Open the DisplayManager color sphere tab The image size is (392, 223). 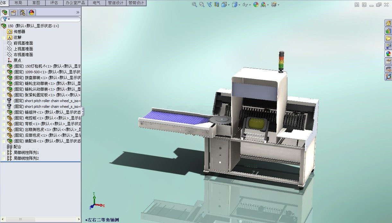pyautogui.click(x=31, y=12)
